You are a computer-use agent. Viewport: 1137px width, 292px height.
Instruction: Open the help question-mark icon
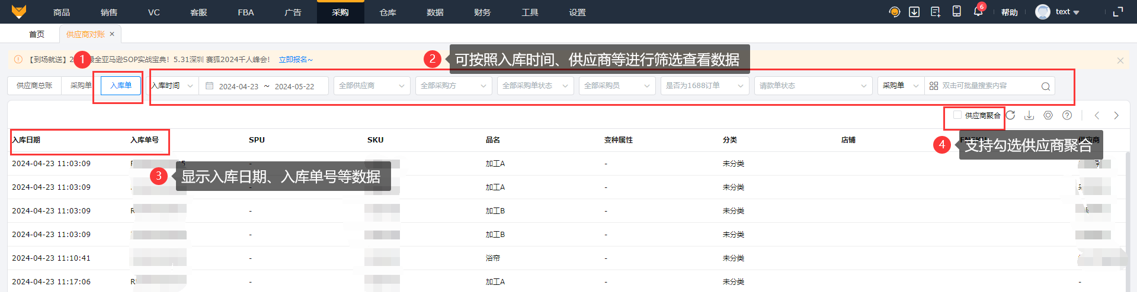coord(1067,115)
